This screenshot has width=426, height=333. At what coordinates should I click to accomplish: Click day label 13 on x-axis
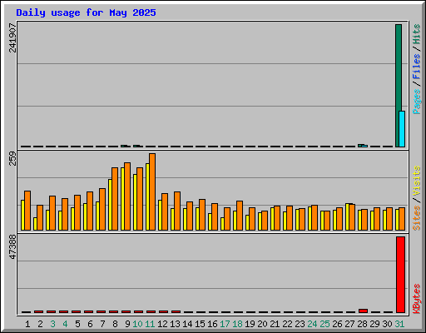(x=175, y=324)
